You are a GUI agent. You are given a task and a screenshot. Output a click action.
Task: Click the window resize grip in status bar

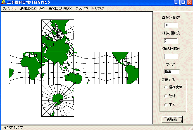[x=191, y=128]
